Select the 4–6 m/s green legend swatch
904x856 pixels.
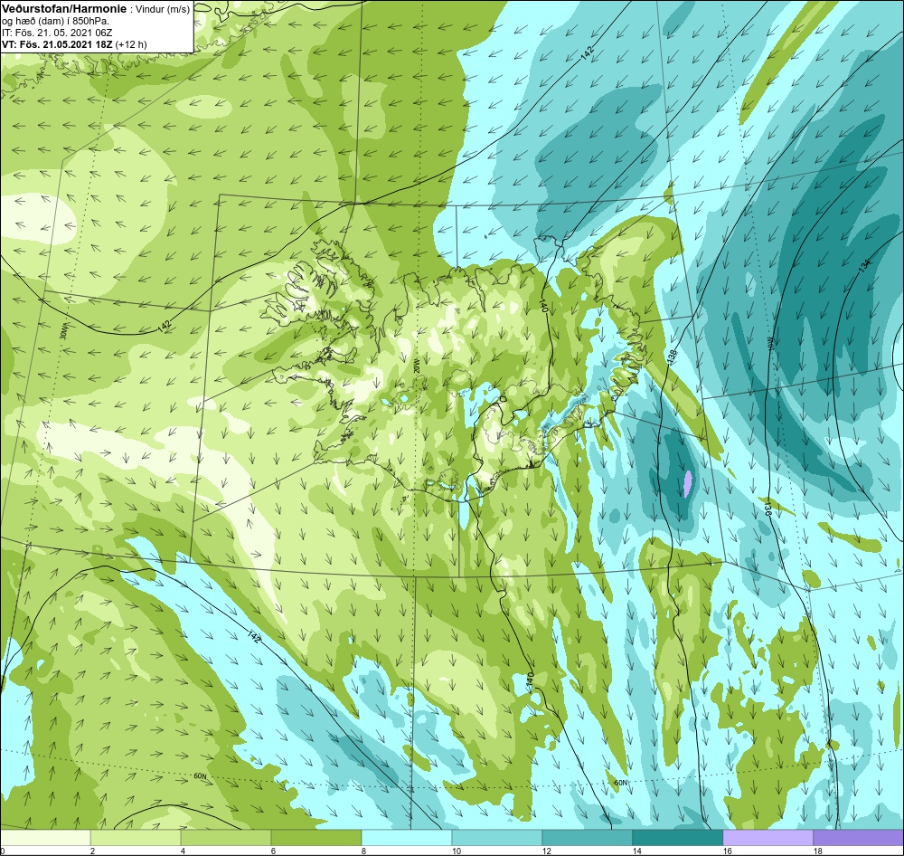[x=226, y=838]
